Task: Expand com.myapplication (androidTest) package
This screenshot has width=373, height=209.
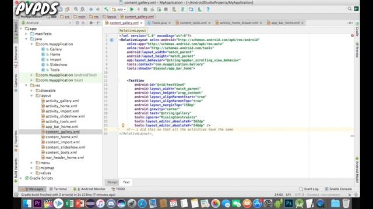Action: tap(31, 75)
